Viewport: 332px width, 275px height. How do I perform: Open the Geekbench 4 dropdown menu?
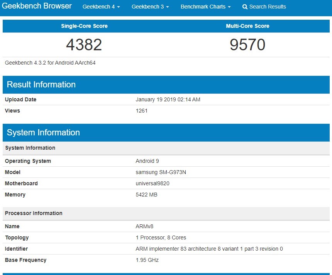(101, 7)
